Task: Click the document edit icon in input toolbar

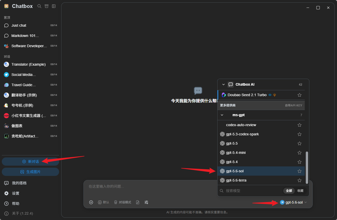Action: coord(138,202)
